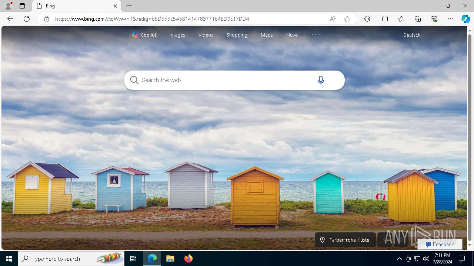Viewport: 474px width, 266px height.
Task: Close the Bing tab
Action: 115,6
